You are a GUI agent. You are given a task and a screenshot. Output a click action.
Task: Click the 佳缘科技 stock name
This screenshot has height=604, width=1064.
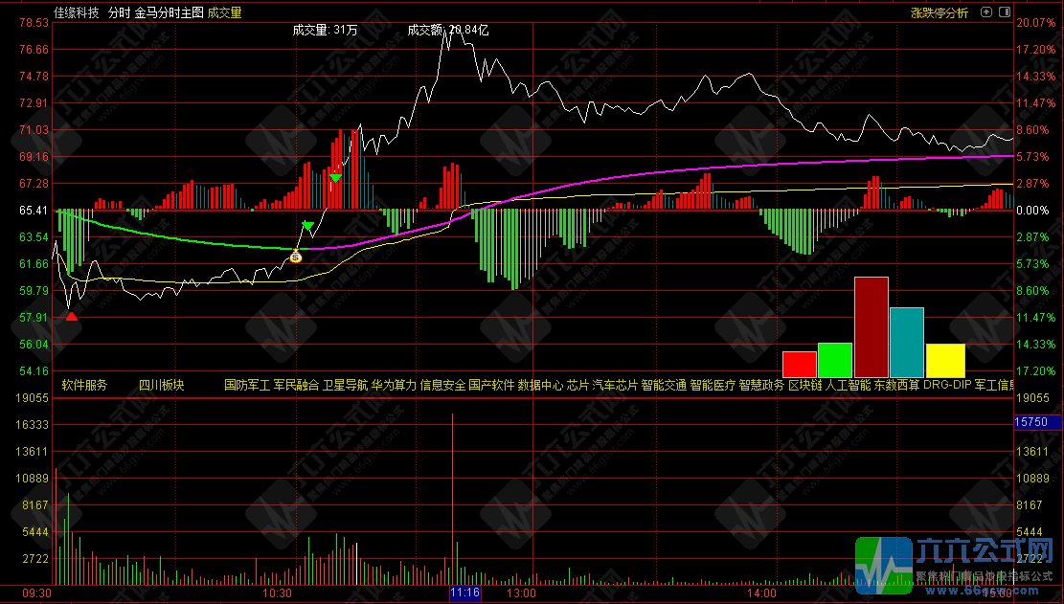(76, 13)
